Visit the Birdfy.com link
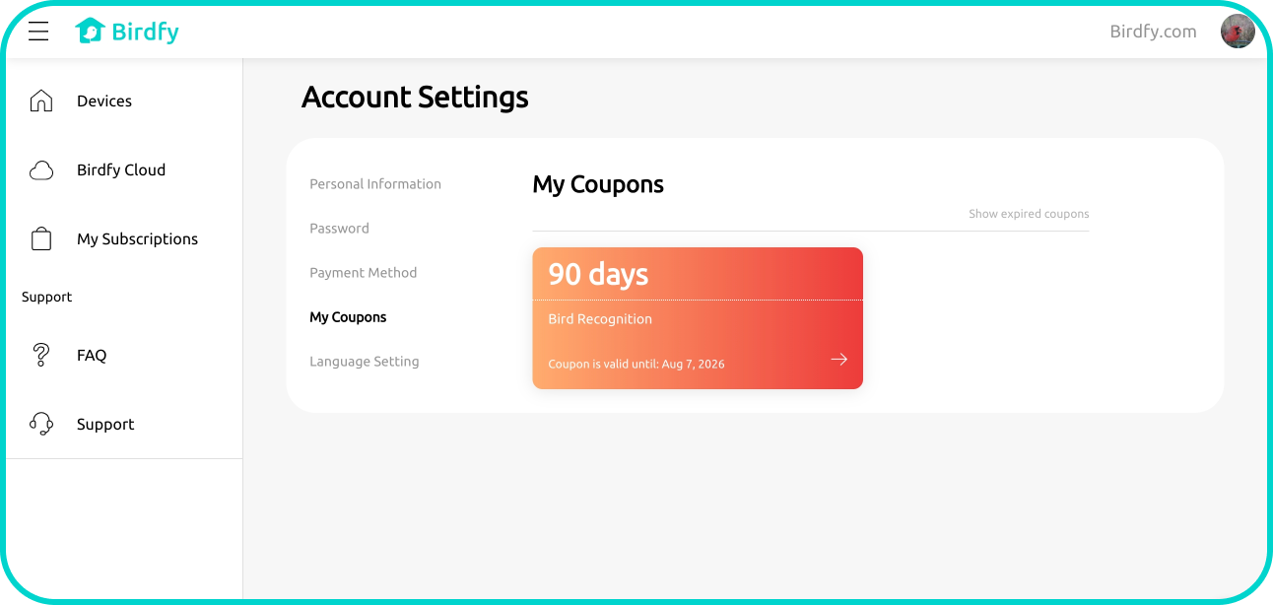Viewport: 1273px width, 605px height. (1153, 32)
